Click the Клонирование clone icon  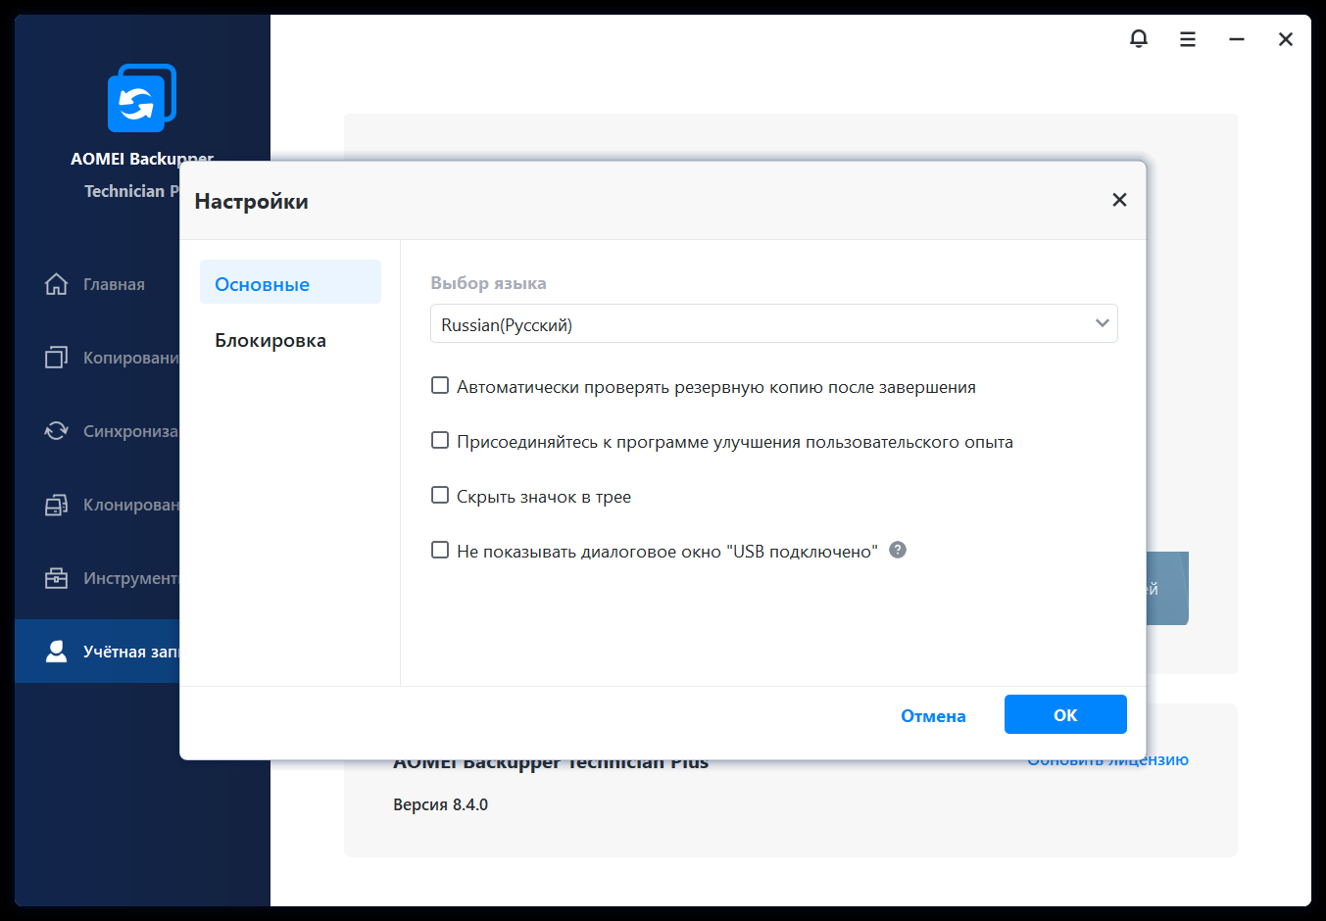[56, 505]
